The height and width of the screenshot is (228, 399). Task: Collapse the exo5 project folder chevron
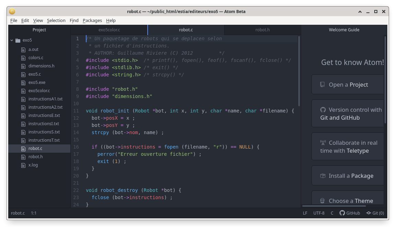12,40
